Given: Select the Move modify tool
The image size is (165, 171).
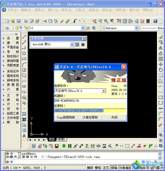Looking at the screenshot, I should click(x=161, y=64).
